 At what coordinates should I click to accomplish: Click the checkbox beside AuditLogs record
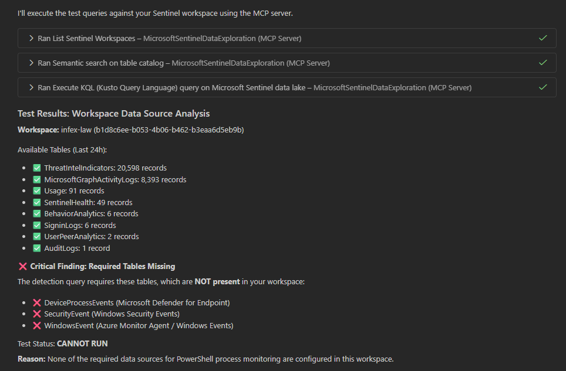[x=36, y=248]
